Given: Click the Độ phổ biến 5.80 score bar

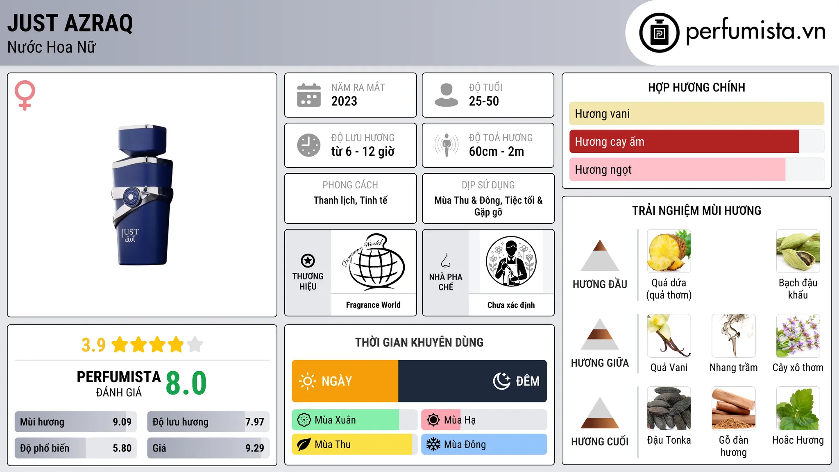Looking at the screenshot, I should pos(76,448).
